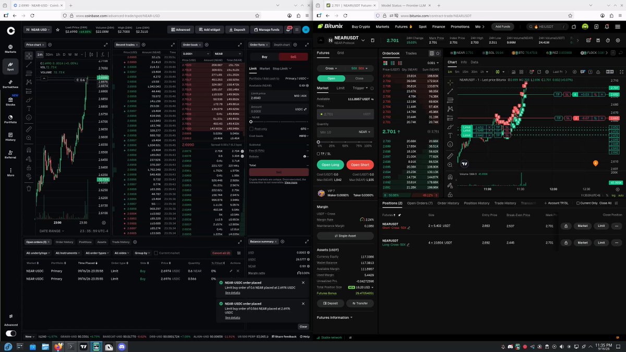Image resolution: width=626 pixels, height=352 pixels.
Task: Open Coinbase notifications bell
Action: pos(287,30)
